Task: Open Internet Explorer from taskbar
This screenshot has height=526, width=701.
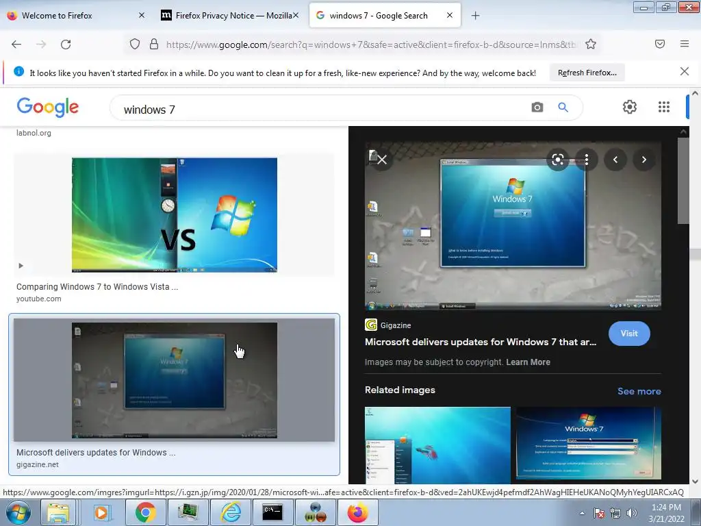Action: [x=231, y=512]
